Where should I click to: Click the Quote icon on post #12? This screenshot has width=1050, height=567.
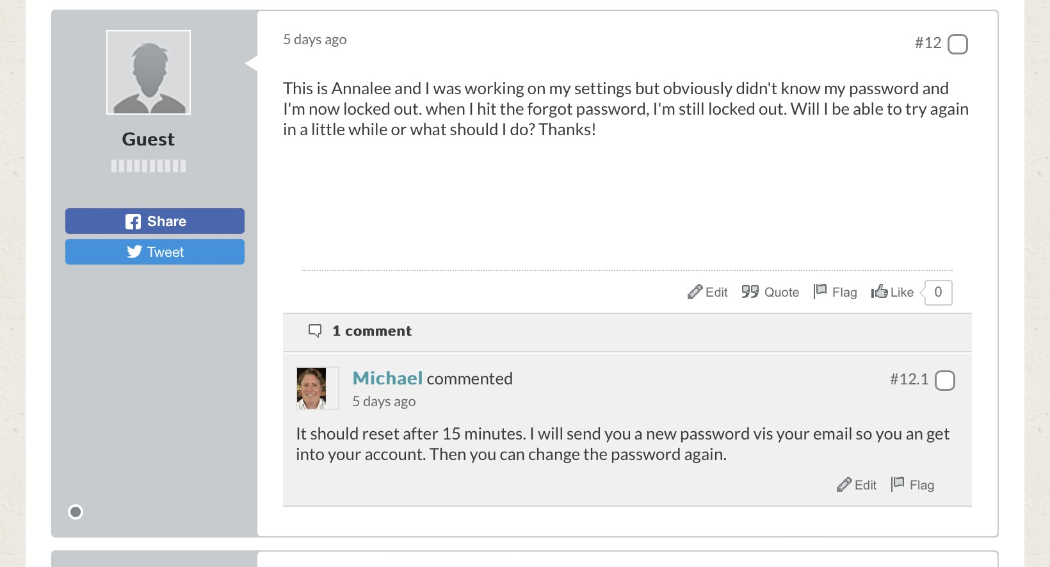pyautogui.click(x=750, y=292)
